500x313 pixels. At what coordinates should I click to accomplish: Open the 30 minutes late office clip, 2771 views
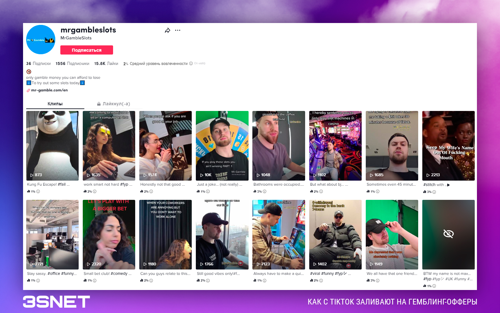[x=52, y=235]
